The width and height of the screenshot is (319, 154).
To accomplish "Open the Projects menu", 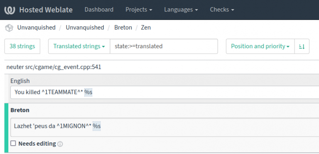I will tap(139, 10).
